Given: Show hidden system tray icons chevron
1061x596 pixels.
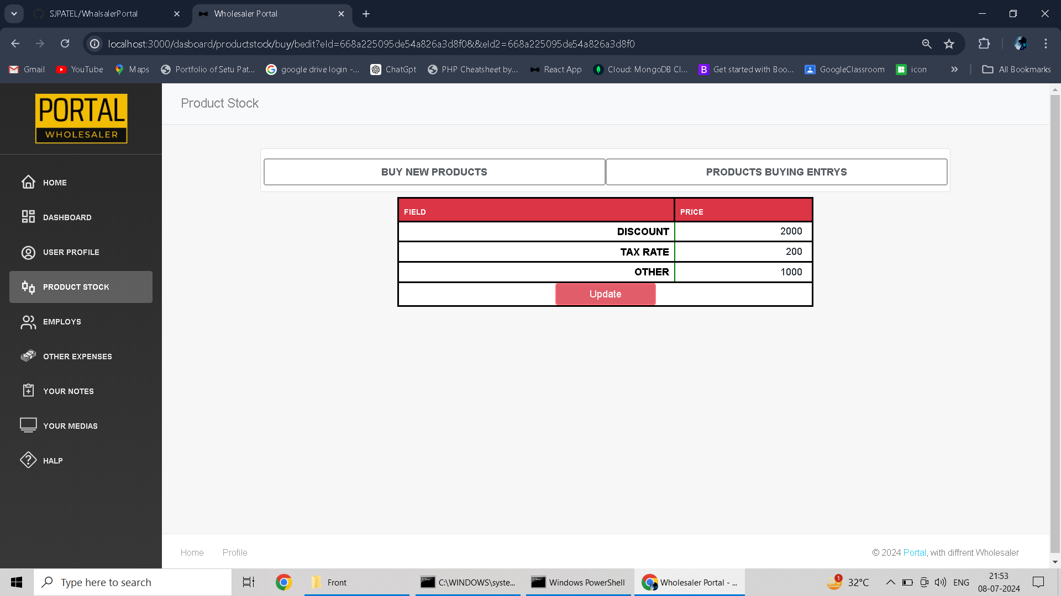Looking at the screenshot, I should coord(890,582).
